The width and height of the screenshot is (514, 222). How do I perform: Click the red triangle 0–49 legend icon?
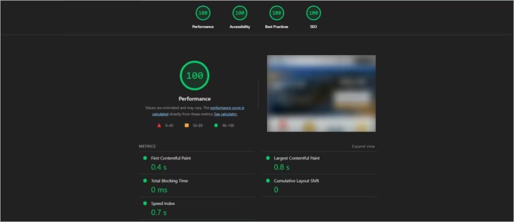click(x=159, y=126)
